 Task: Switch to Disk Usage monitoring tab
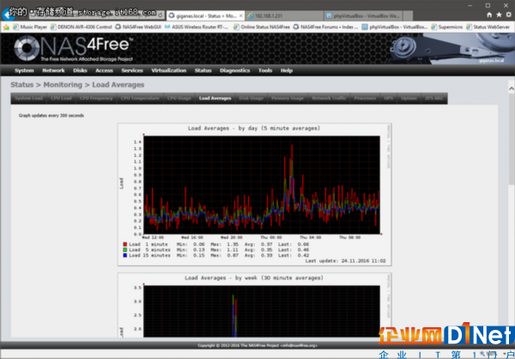coord(251,99)
